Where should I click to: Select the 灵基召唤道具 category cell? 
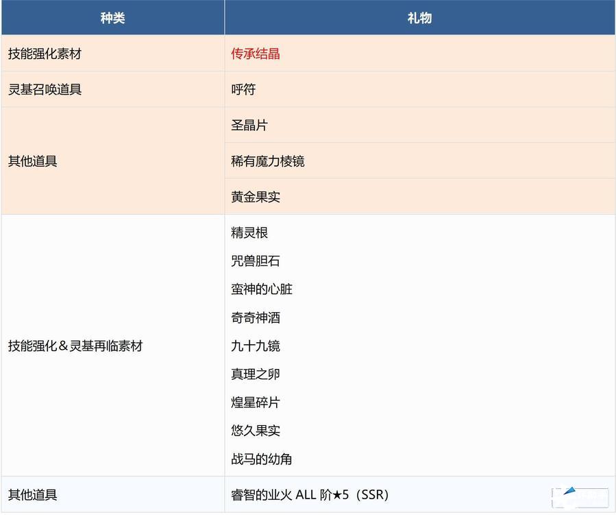coord(45,90)
